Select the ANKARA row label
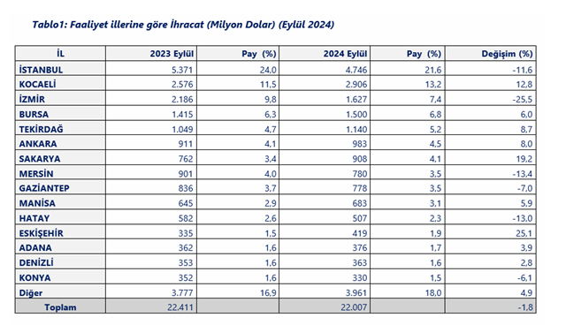Viewport: 566px width, 325px height. 38,144
